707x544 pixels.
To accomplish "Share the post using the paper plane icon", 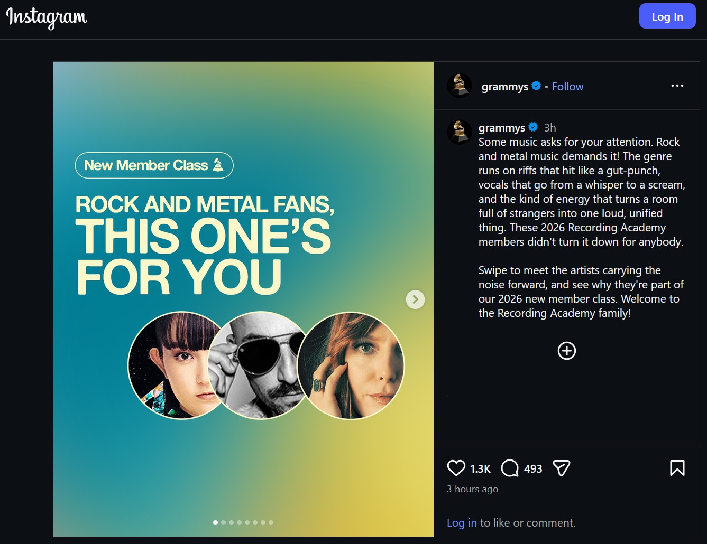I will (561, 468).
